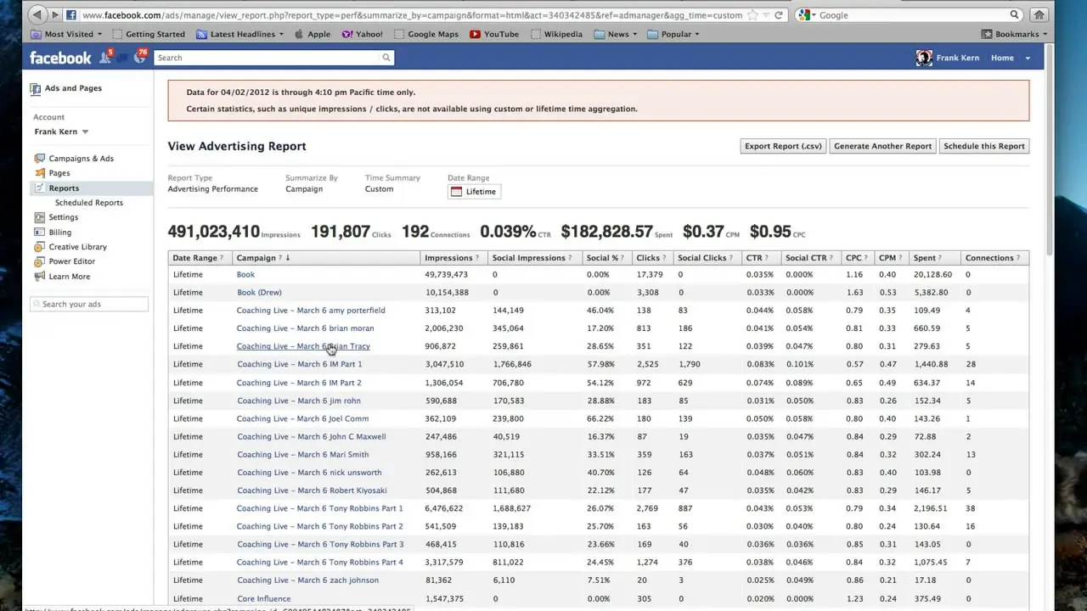Open the News bookmarks folder dropdown
1087x611 pixels.
tap(617, 34)
